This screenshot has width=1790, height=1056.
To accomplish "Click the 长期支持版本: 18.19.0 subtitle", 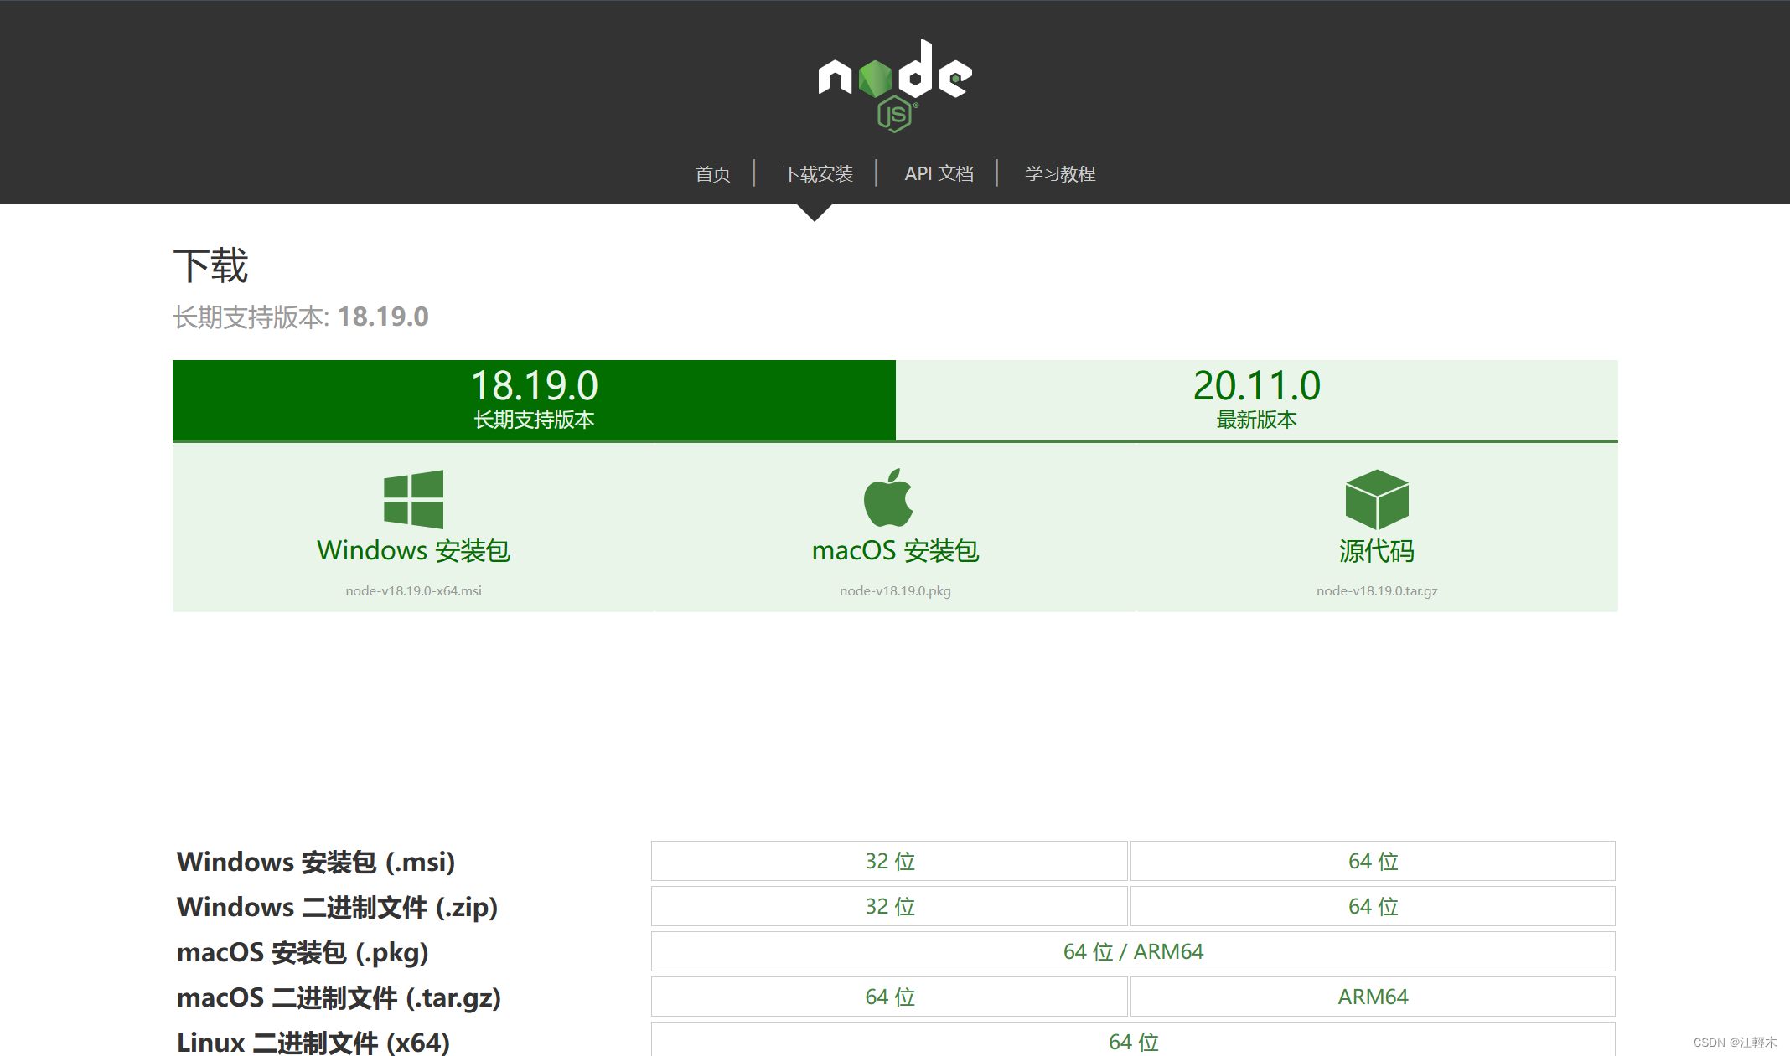I will [x=301, y=317].
